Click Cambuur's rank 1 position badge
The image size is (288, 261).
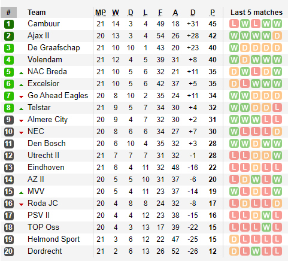click(8, 24)
